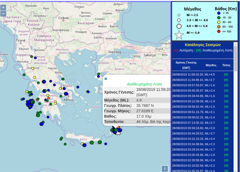The width and height of the screenshot is (240, 172).
Task: Open the 11:34:48.16 ML=2.7 earthquake entry
Action: click(x=193, y=80)
